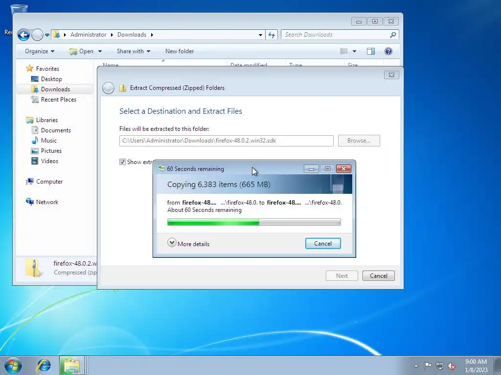Open the Videos library
The image size is (501, 375).
pyautogui.click(x=49, y=161)
